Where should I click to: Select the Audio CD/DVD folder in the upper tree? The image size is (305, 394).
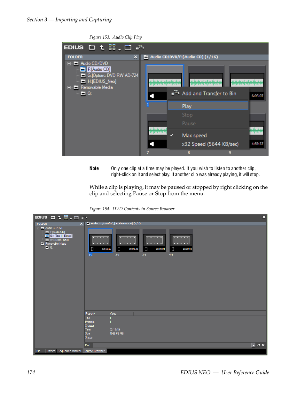(x=94, y=63)
